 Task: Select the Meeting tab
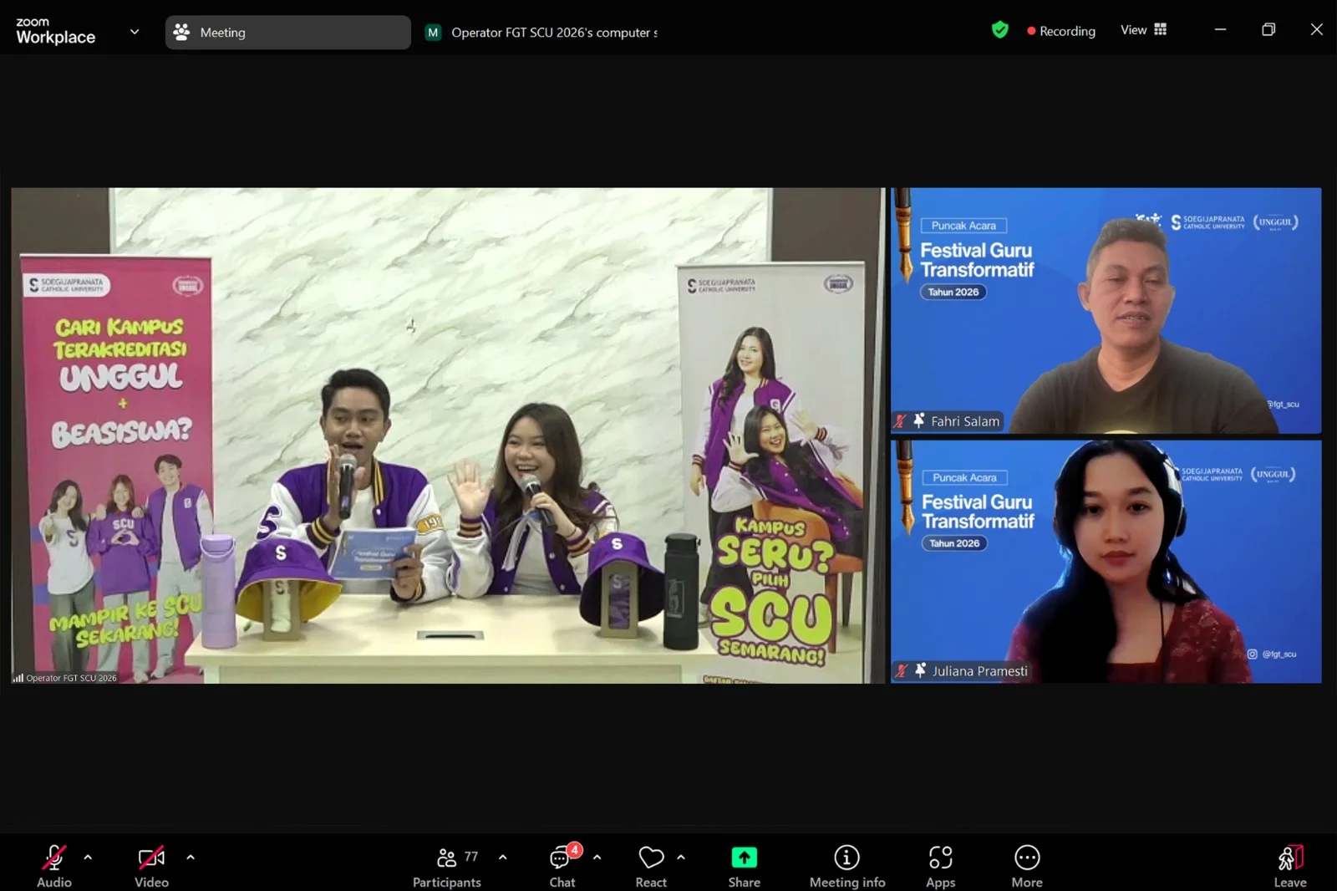[287, 33]
